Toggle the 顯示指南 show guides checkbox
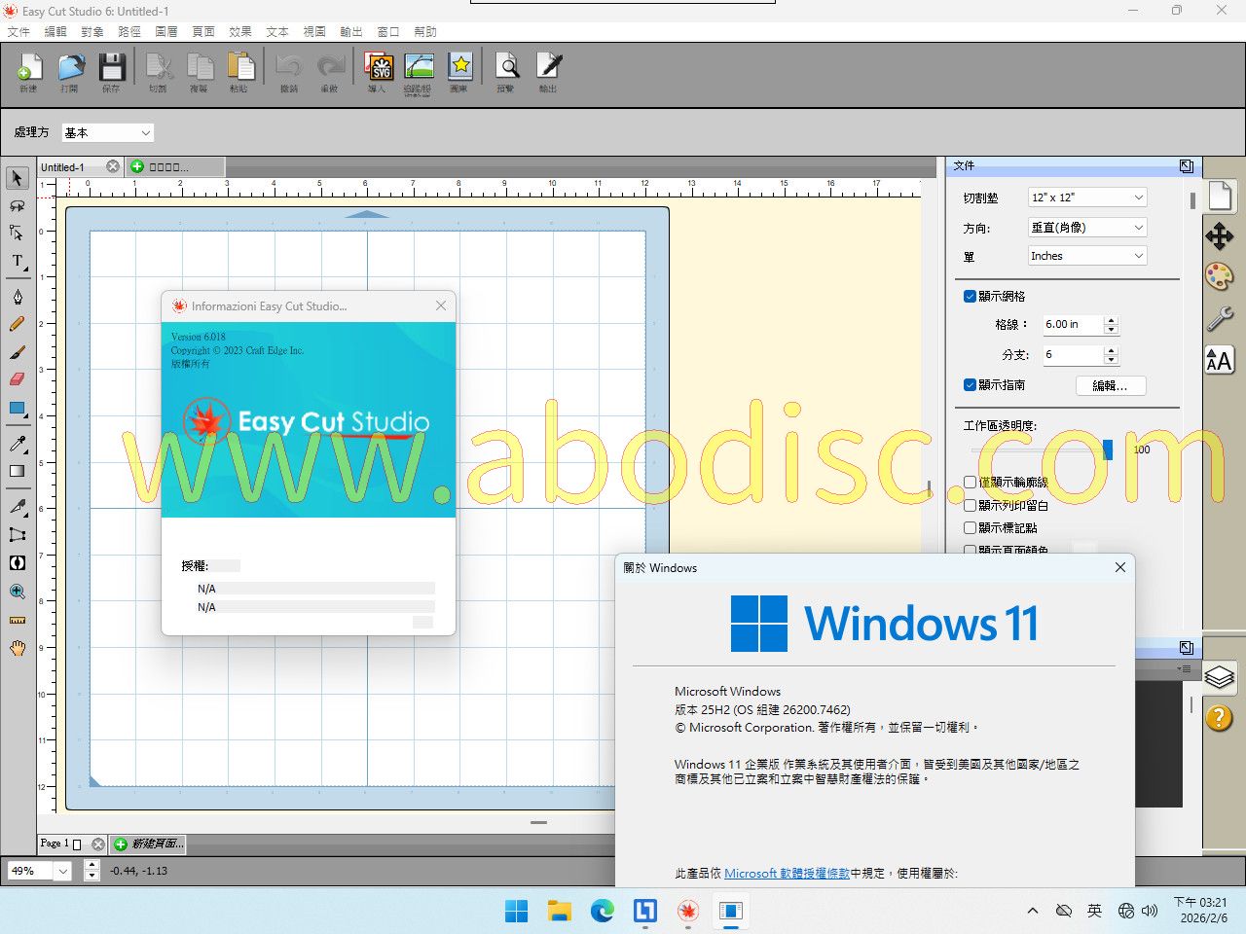1246x934 pixels. 970,385
